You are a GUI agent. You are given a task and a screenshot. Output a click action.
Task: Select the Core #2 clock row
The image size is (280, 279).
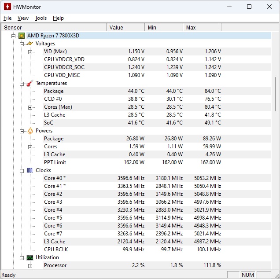157,194
